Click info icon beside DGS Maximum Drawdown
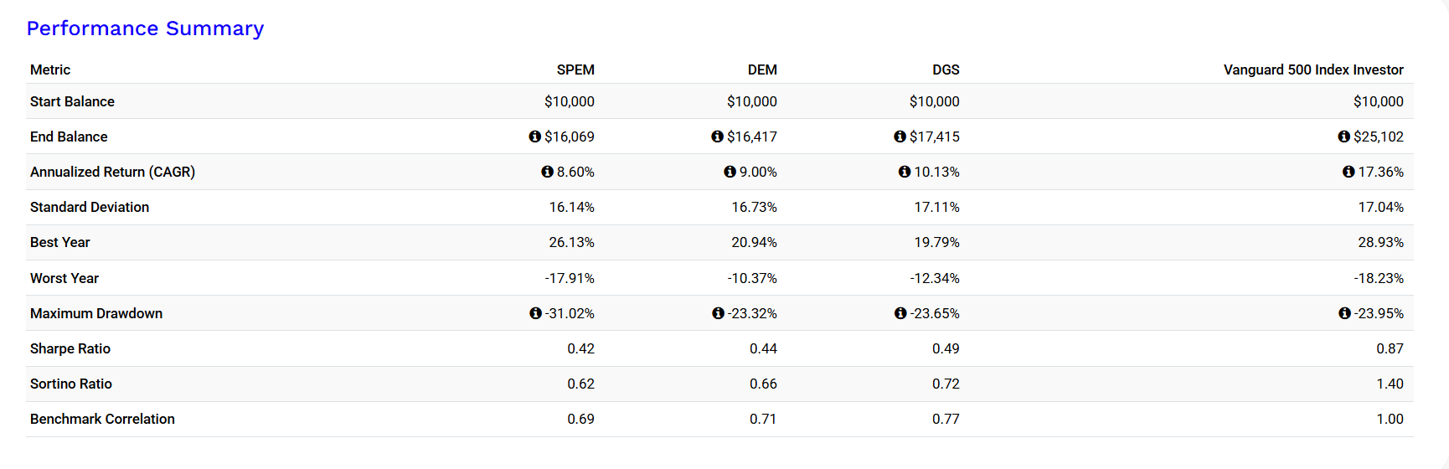 click(900, 313)
